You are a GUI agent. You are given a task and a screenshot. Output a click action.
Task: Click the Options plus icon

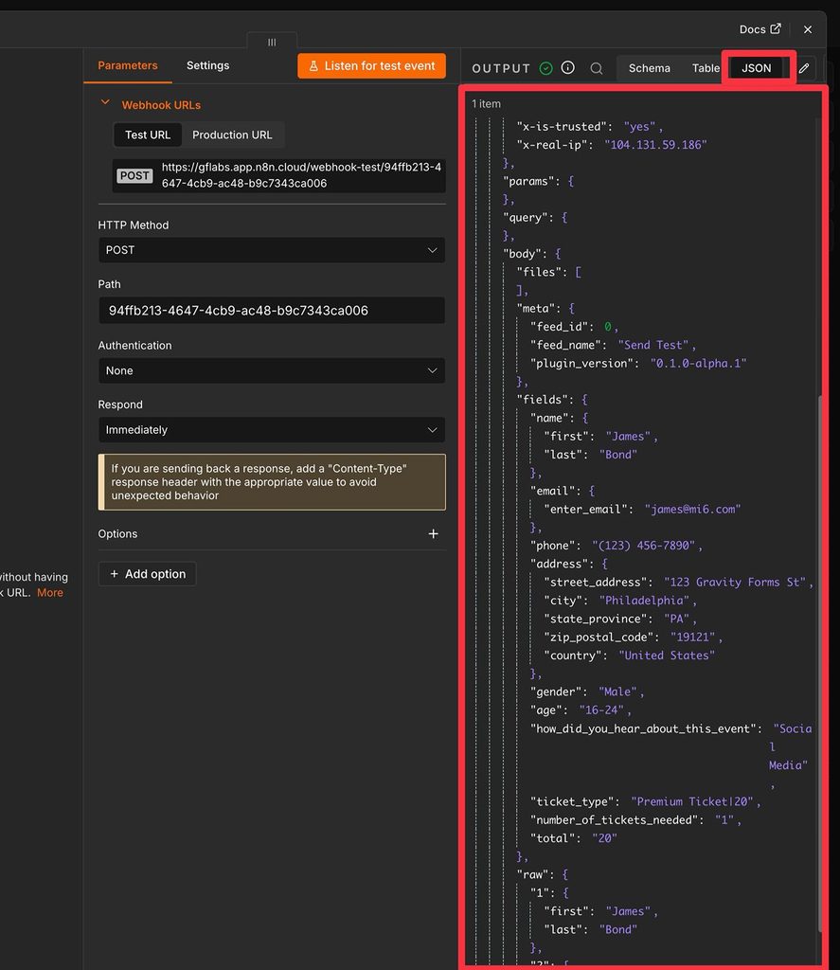[x=433, y=533]
